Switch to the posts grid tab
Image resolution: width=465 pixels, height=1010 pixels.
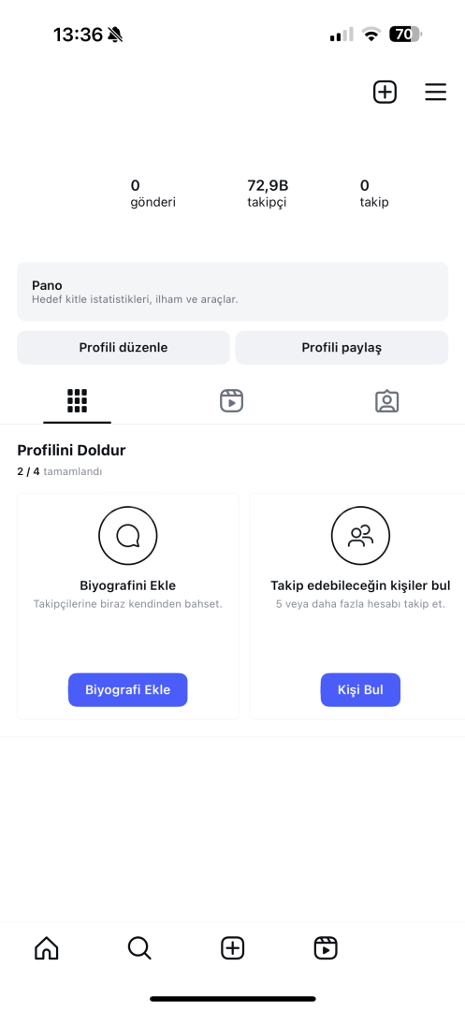click(78, 400)
